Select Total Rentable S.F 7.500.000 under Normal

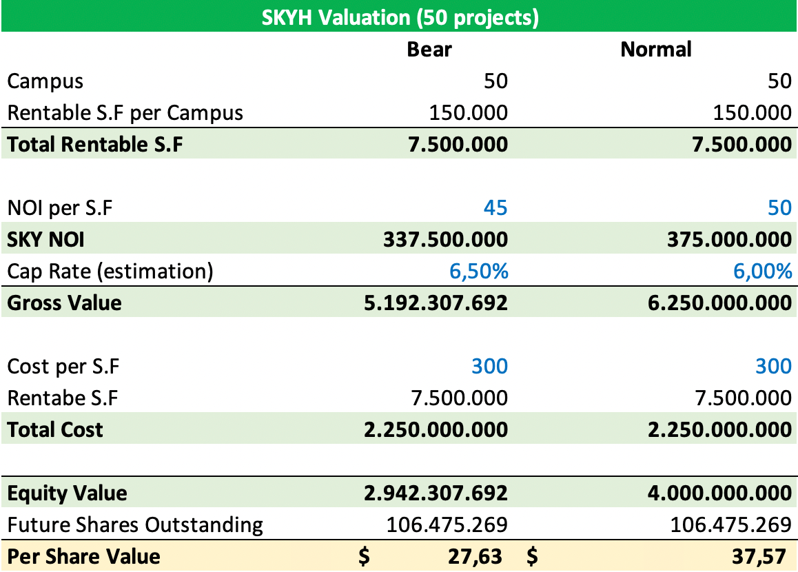tap(742, 145)
